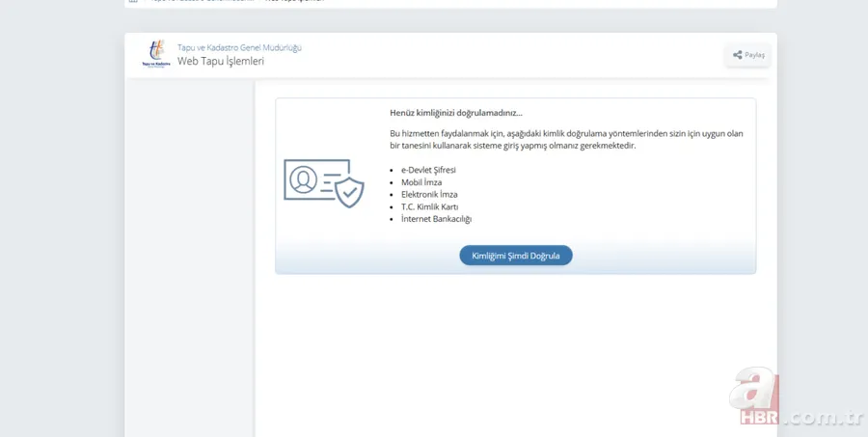Screen dimensions: 868x437
Task: Click the top breadcrumb Tapu ve Kadastro link
Action: pyautogui.click(x=203, y=1)
